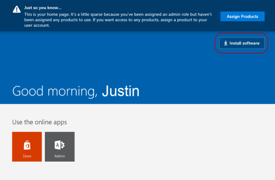Click the Assign Products button
The width and height of the screenshot is (275, 180).
pos(242,17)
